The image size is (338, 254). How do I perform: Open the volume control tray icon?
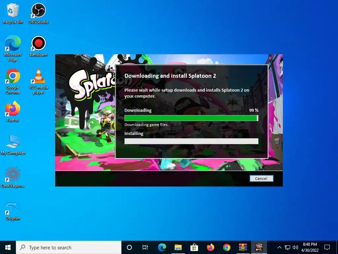pyautogui.click(x=295, y=247)
